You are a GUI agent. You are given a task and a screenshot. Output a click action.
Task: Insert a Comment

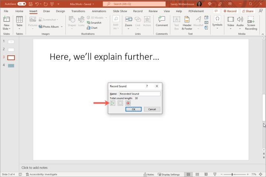[x=162, y=22]
